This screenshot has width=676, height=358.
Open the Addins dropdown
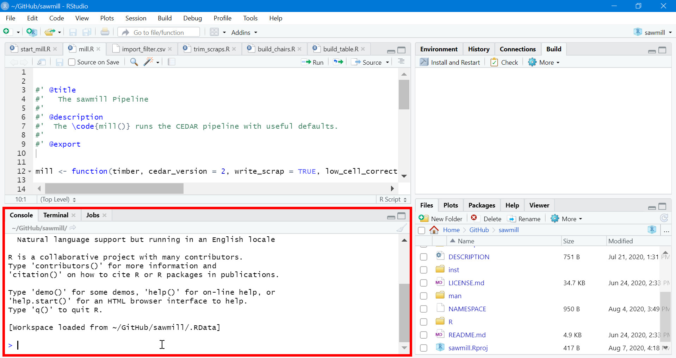click(x=244, y=32)
